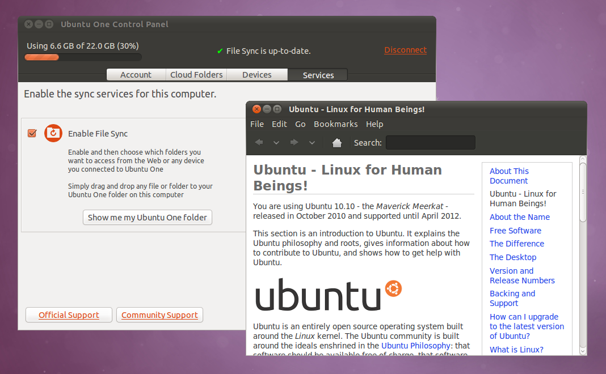
Task: Close the Ubuntu One Control Panel window
Action: [28, 24]
